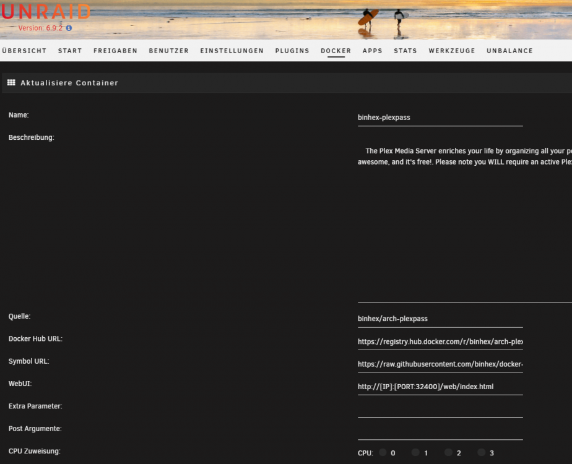This screenshot has width=572, height=464.
Task: Click the WebUI label
Action: point(20,384)
